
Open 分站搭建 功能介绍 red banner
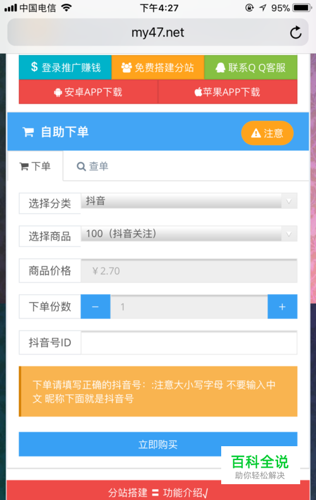(158, 491)
